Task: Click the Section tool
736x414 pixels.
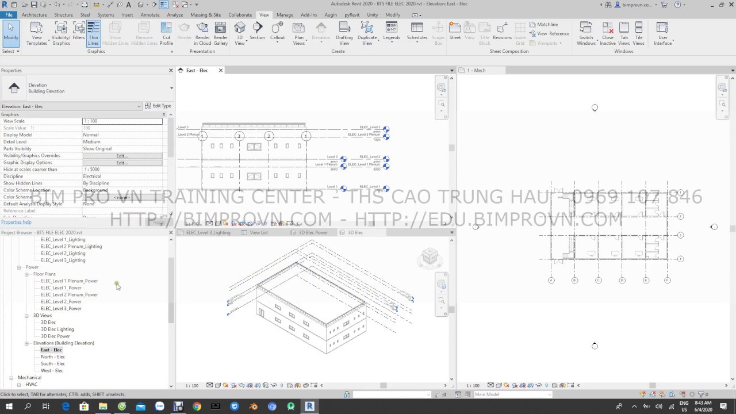Action: point(257,32)
